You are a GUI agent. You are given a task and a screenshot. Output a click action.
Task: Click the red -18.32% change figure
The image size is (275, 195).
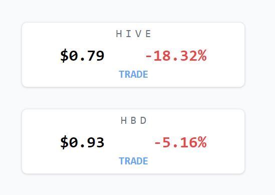click(176, 56)
